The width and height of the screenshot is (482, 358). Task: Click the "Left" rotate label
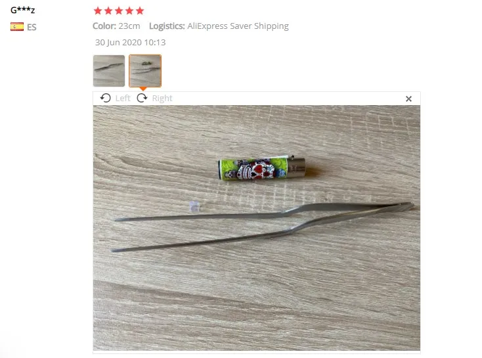[x=123, y=98]
